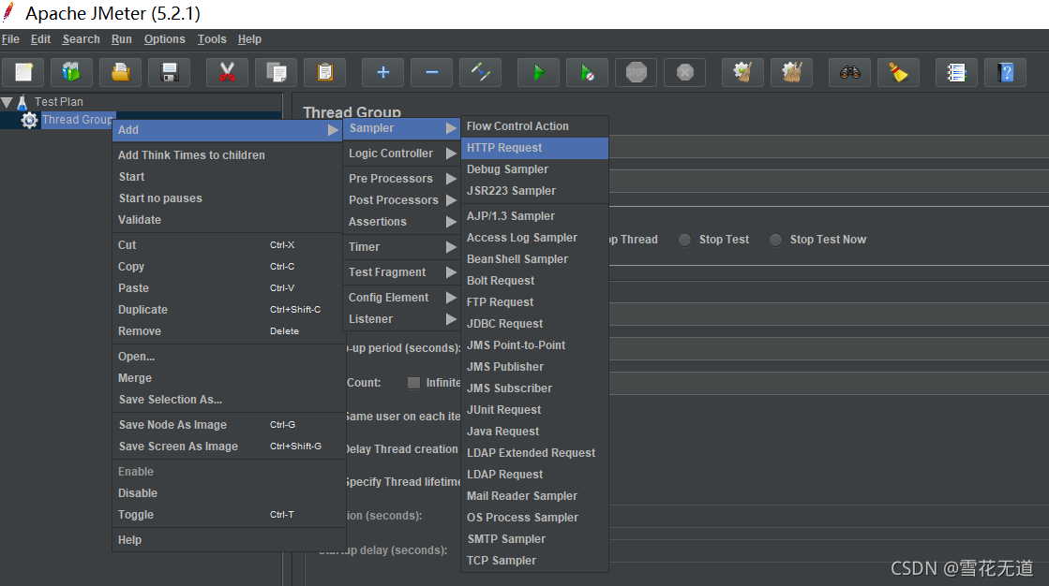The height and width of the screenshot is (586, 1049).
Task: Expand the Config Element submenu
Action: [x=401, y=298]
